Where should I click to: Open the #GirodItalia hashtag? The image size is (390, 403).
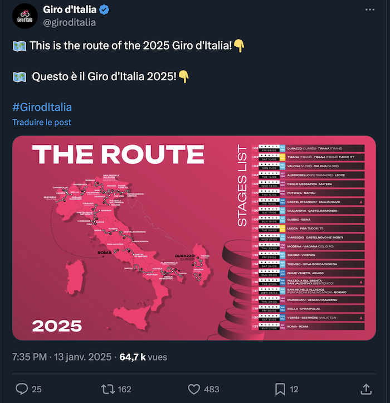(x=42, y=107)
